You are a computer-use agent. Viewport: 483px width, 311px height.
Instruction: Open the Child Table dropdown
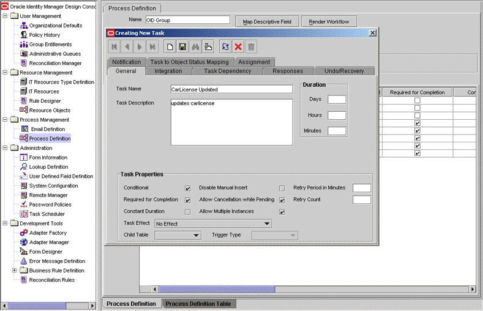[178, 235]
